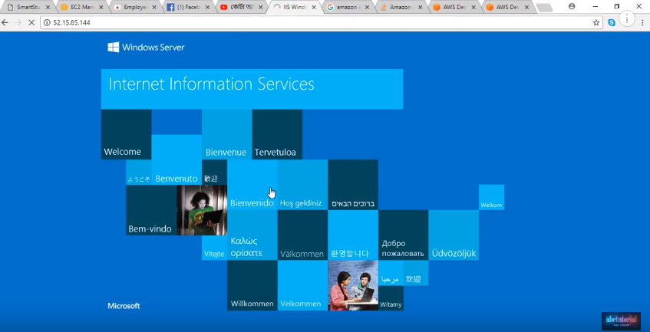Viewport: 650px width, 332px height.
Task: View site information icon in the address bar
Action: (47, 23)
